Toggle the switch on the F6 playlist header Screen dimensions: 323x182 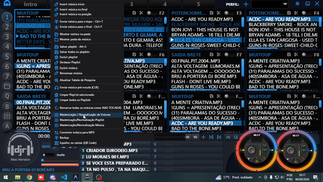(x=150, y=55)
